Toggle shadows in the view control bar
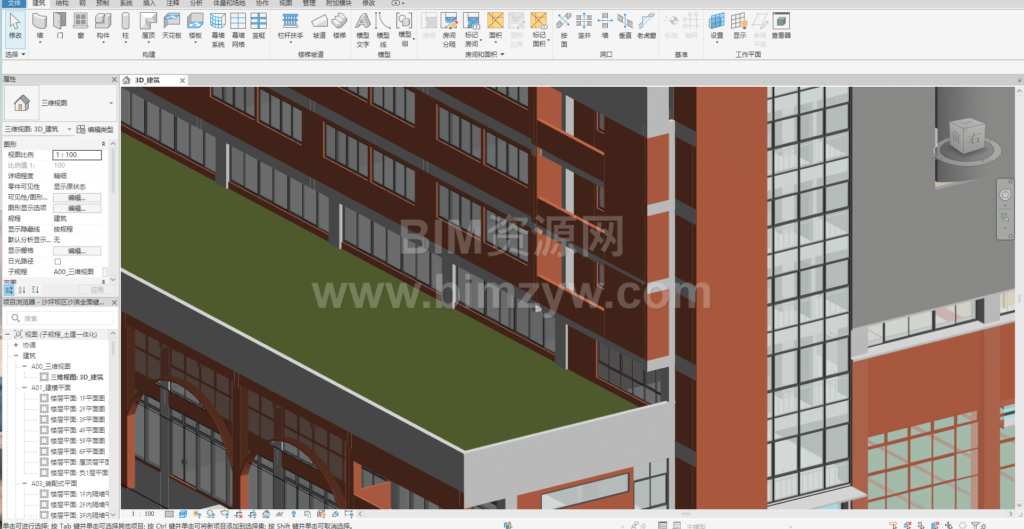The image size is (1024, 529). pos(211,514)
